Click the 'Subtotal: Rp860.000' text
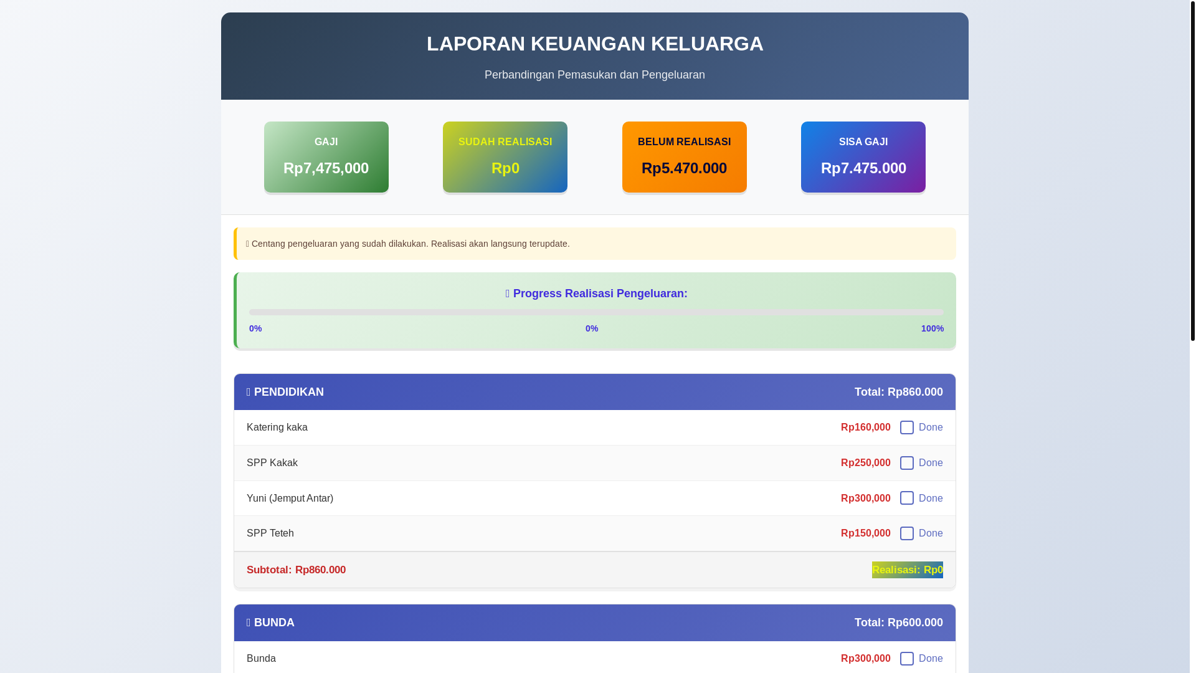 (x=297, y=570)
